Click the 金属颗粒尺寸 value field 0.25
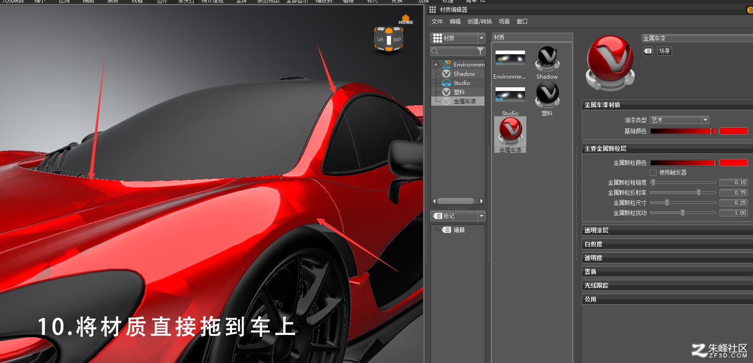The height and width of the screenshot is (363, 753). (x=733, y=203)
